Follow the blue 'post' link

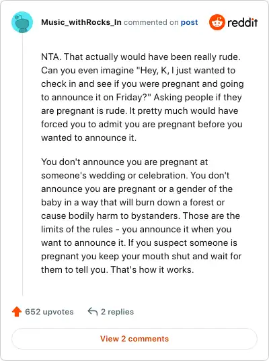(x=189, y=22)
